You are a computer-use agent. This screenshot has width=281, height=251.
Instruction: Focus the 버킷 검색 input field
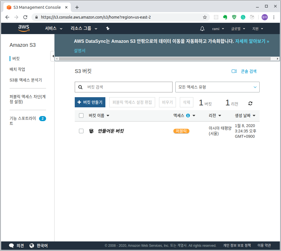(x=124, y=87)
